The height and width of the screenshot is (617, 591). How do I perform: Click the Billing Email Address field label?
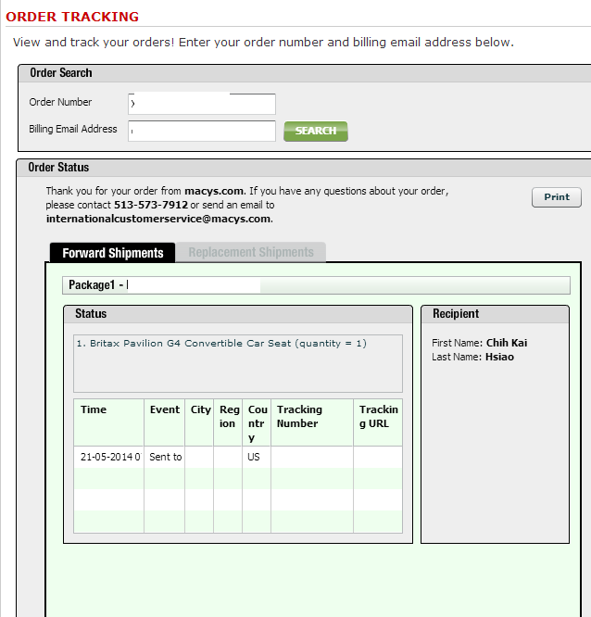73,129
